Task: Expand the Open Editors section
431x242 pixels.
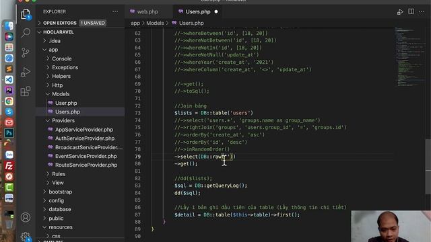Action: [60, 23]
